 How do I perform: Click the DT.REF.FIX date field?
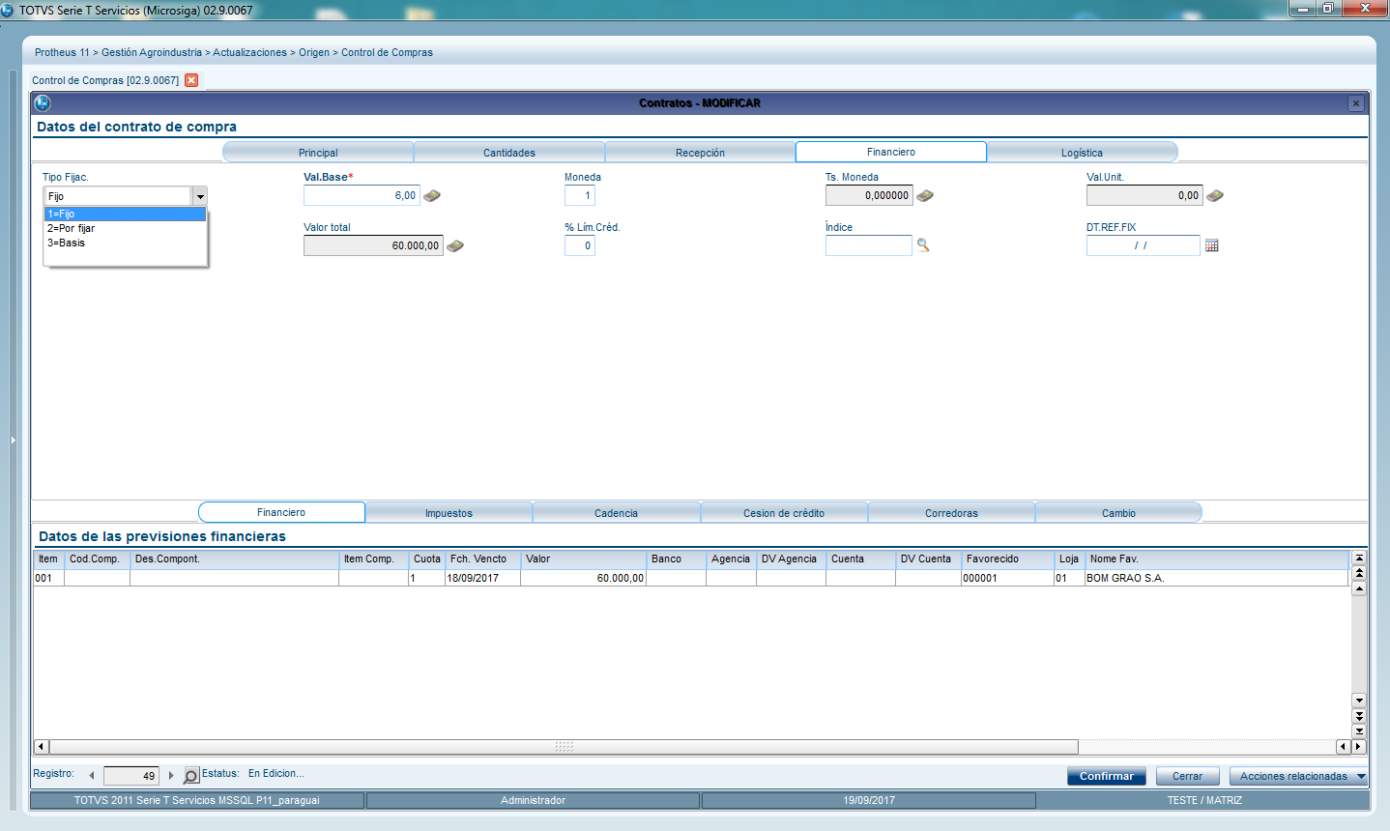click(x=1144, y=245)
